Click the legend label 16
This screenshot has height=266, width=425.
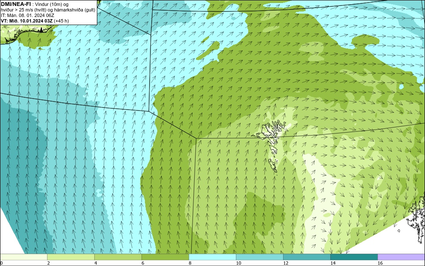pos(380,263)
